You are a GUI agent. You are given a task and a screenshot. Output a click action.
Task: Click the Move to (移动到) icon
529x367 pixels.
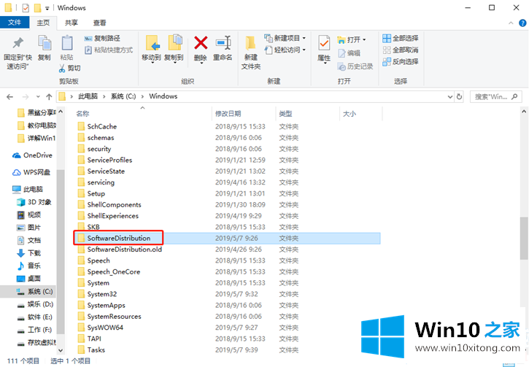pyautogui.click(x=152, y=43)
